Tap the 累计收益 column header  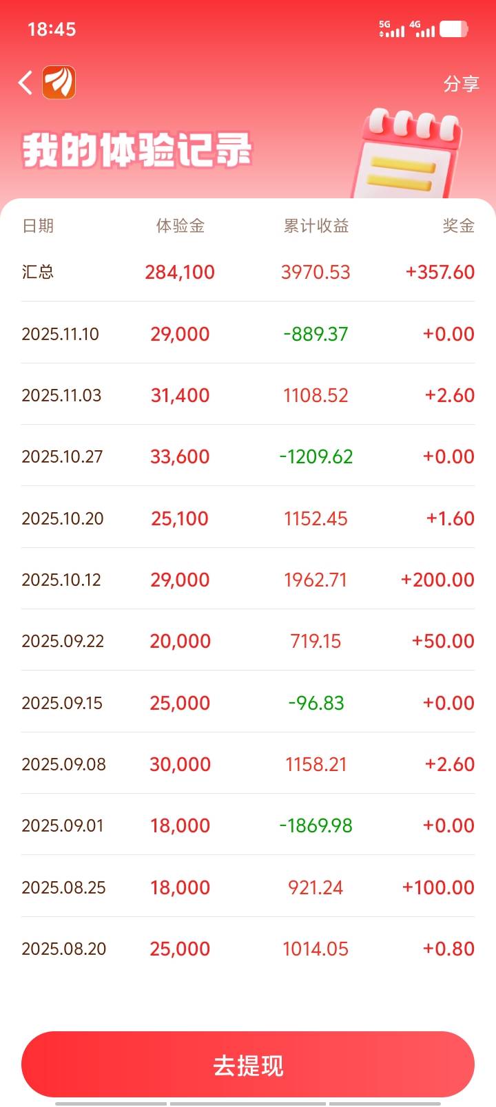pyautogui.click(x=316, y=226)
